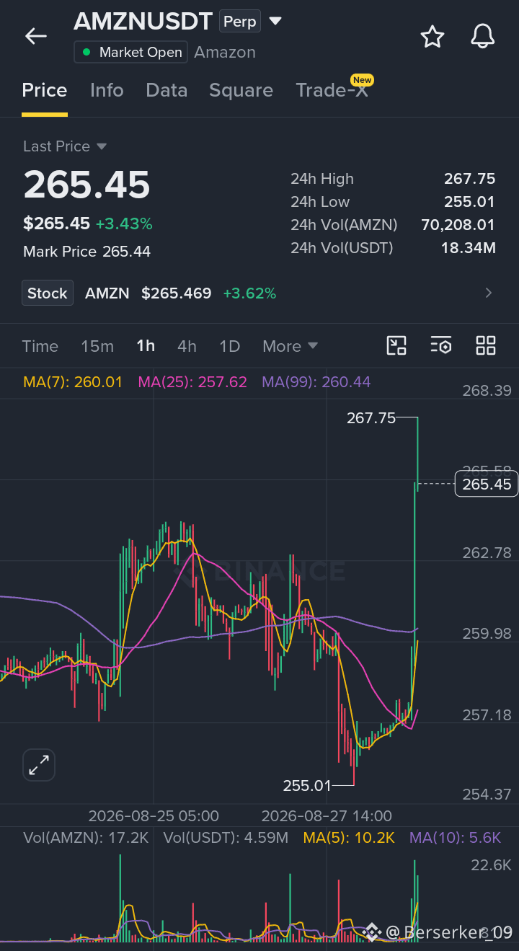Tap the Amazon company name text
This screenshot has width=519, height=951.
(225, 52)
